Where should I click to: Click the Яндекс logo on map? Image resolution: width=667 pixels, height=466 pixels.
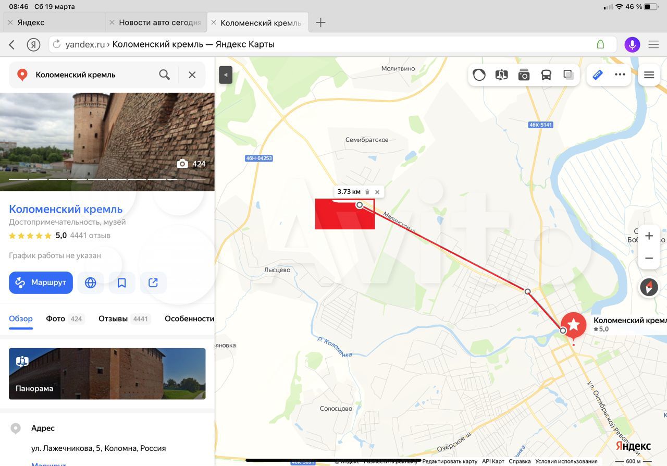click(x=633, y=446)
